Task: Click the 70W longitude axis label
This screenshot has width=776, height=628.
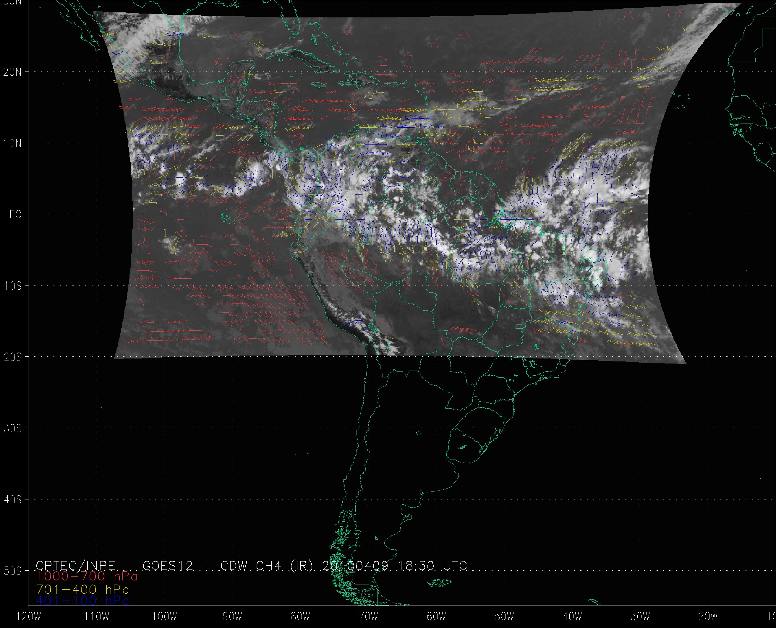Action: pyautogui.click(x=368, y=617)
